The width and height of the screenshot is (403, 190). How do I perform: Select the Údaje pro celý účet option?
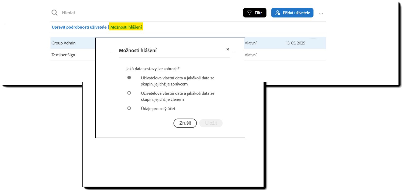[x=129, y=108]
